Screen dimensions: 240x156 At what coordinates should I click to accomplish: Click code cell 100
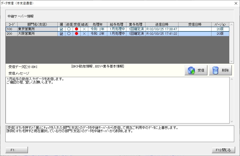click(x=12, y=29)
